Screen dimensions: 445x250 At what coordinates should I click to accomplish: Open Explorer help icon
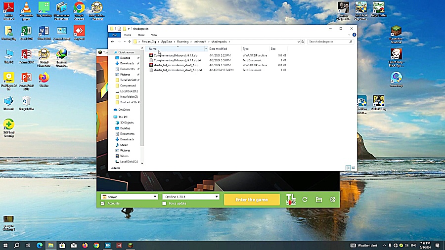pyautogui.click(x=354, y=35)
